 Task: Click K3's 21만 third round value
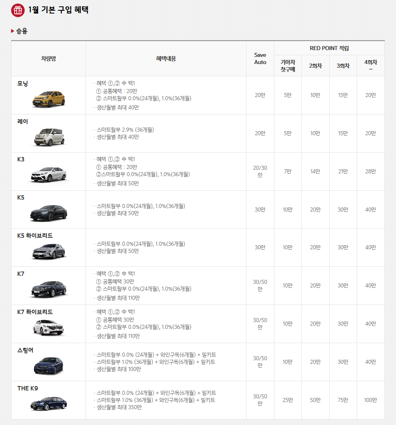coord(343,172)
